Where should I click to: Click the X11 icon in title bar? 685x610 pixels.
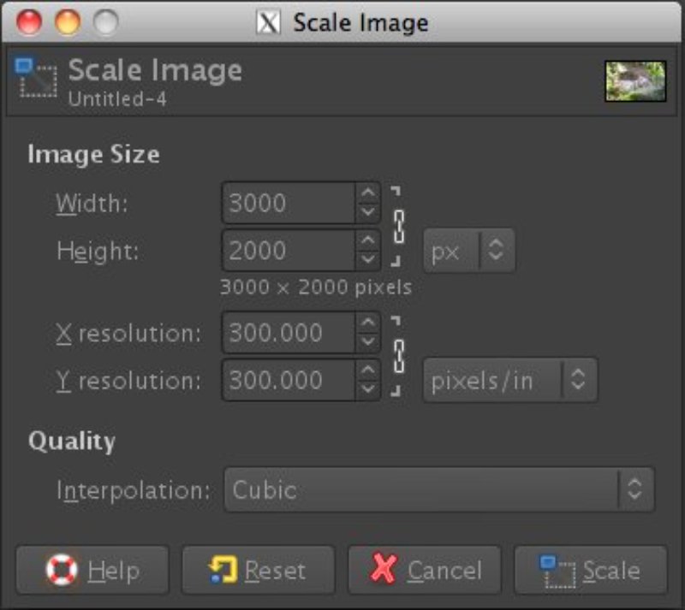[269, 22]
